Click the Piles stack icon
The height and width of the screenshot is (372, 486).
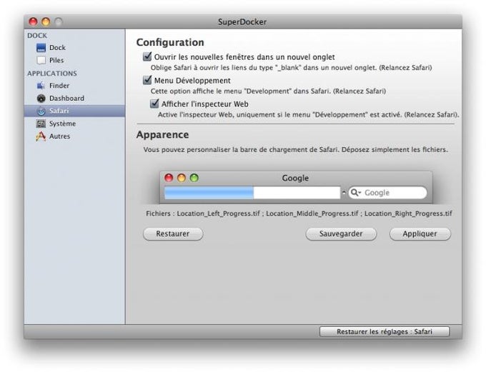41,60
